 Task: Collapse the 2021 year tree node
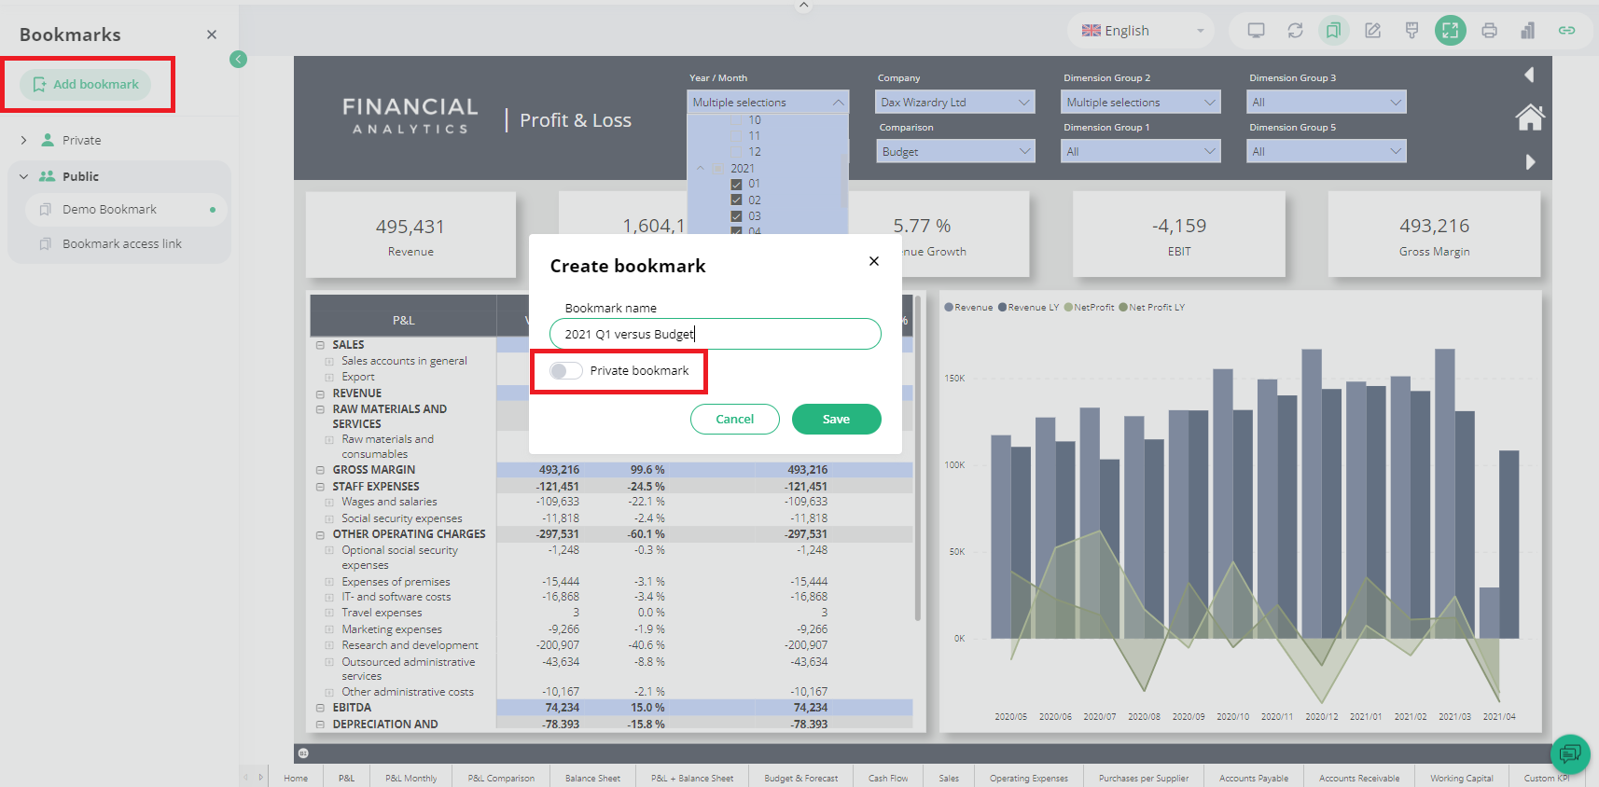(x=701, y=169)
